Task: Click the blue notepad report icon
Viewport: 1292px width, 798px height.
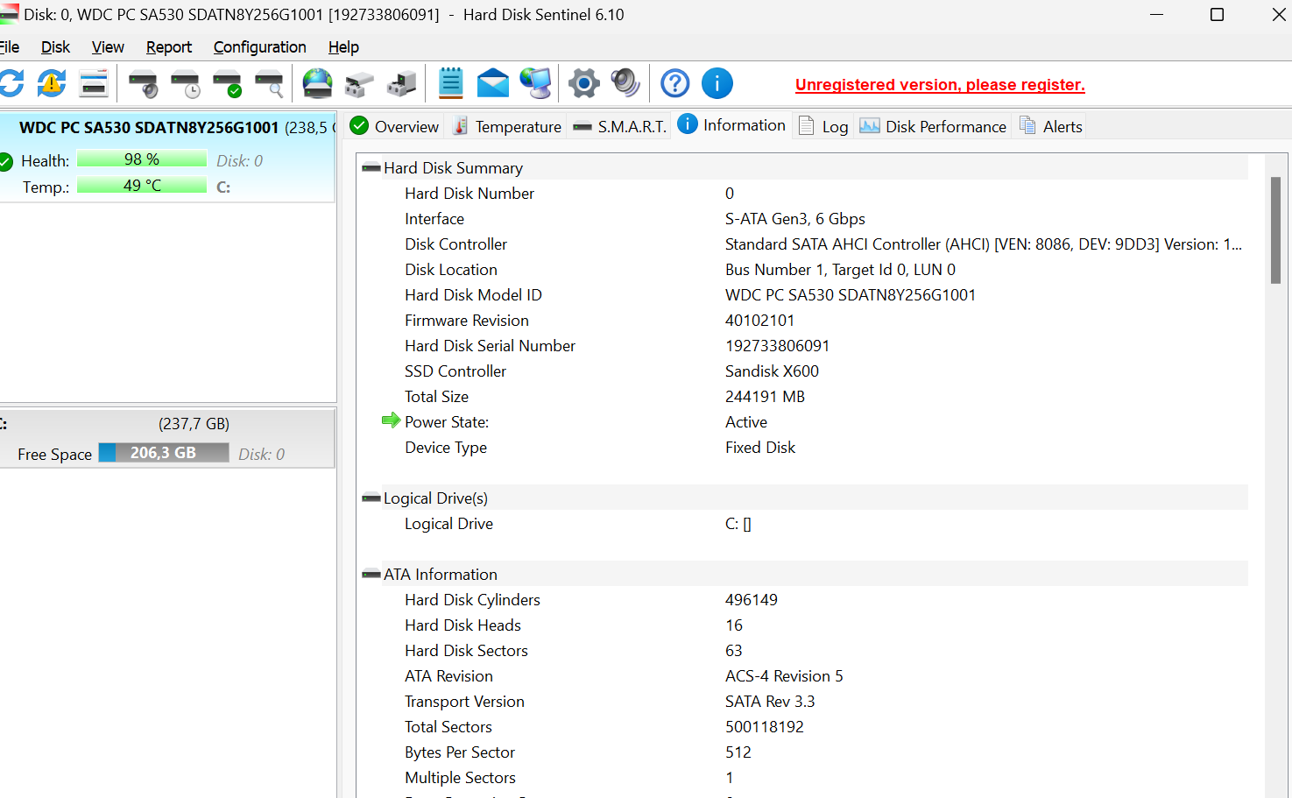Action: point(450,84)
